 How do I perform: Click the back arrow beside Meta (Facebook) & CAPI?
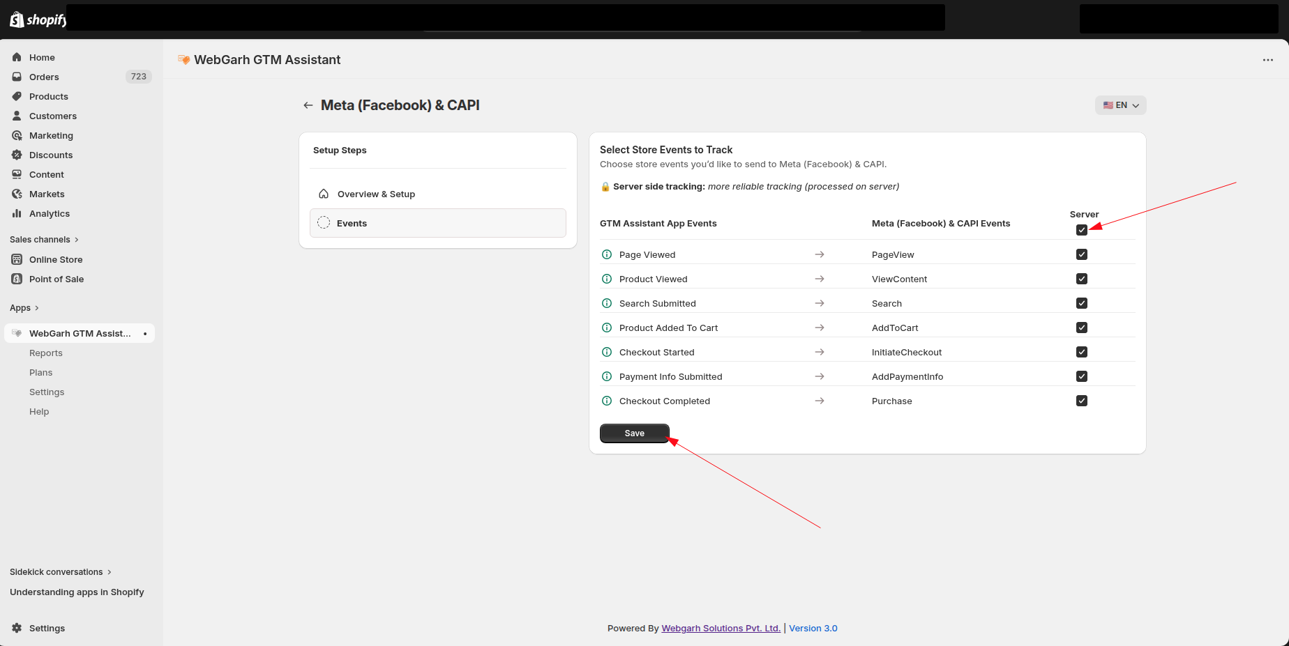point(308,105)
